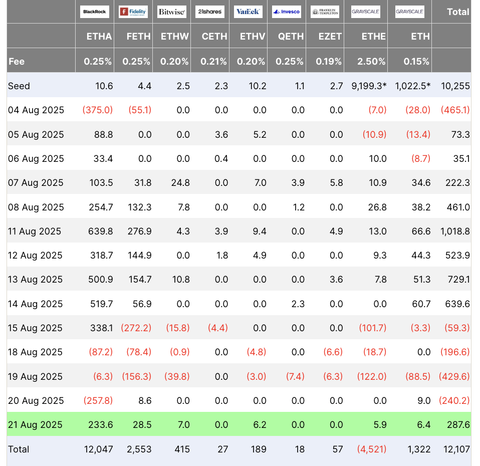Click the Grayscale logo above ETHE
Screen dimensions: 480x466
coord(365,12)
